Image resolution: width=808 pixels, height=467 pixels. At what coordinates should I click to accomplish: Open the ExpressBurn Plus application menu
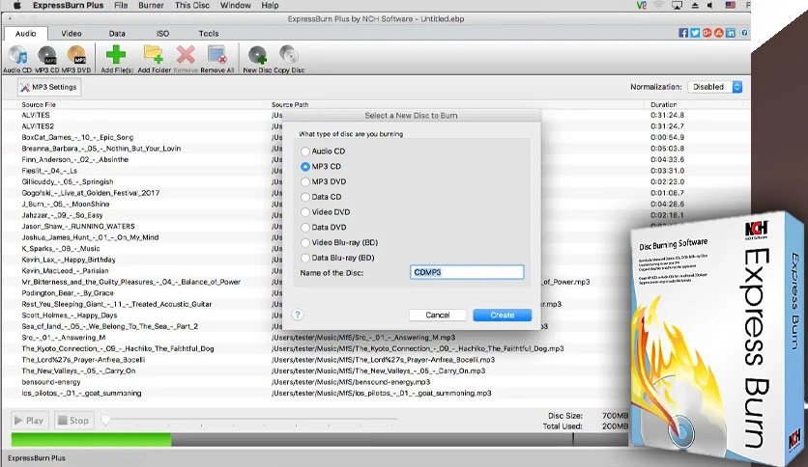pos(68,5)
